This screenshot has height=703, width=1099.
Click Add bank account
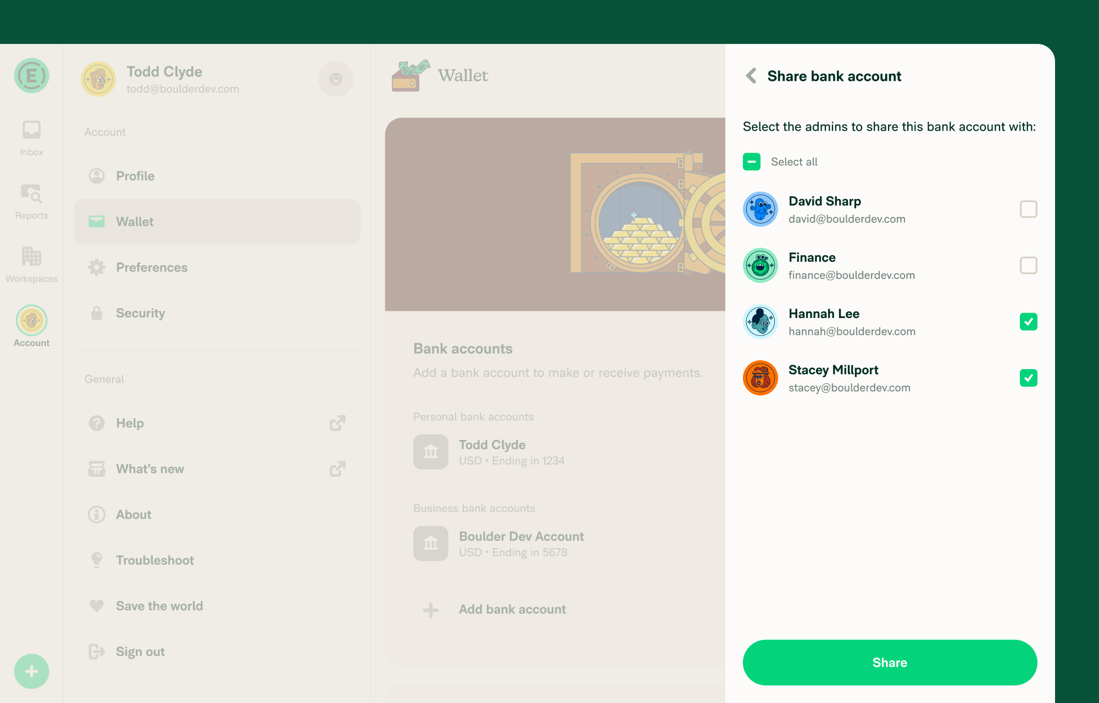pyautogui.click(x=512, y=610)
